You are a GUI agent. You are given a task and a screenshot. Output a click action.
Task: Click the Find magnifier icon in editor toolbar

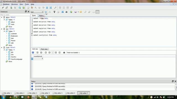click(x=85, y=12)
